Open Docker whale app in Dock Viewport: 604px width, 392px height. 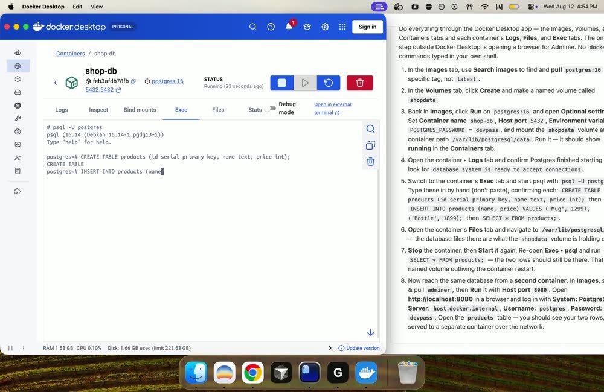(x=366, y=372)
